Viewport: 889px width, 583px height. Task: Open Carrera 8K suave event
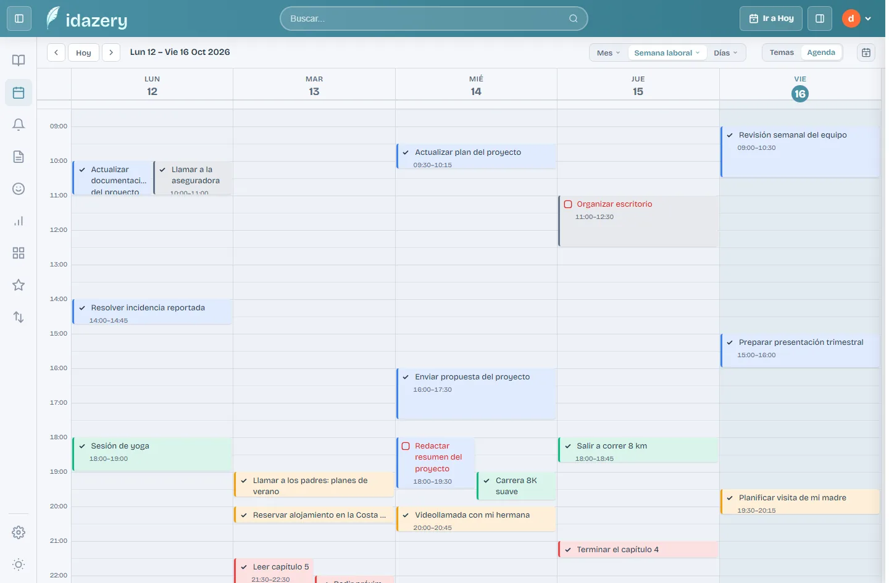point(517,486)
